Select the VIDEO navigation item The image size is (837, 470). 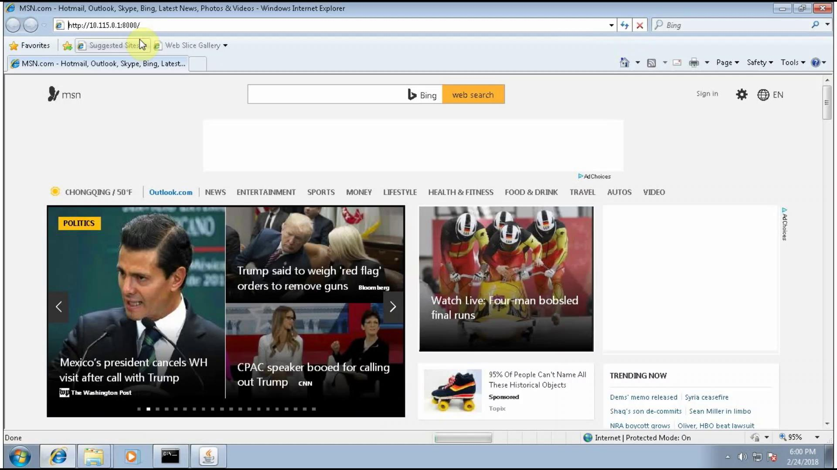654,192
